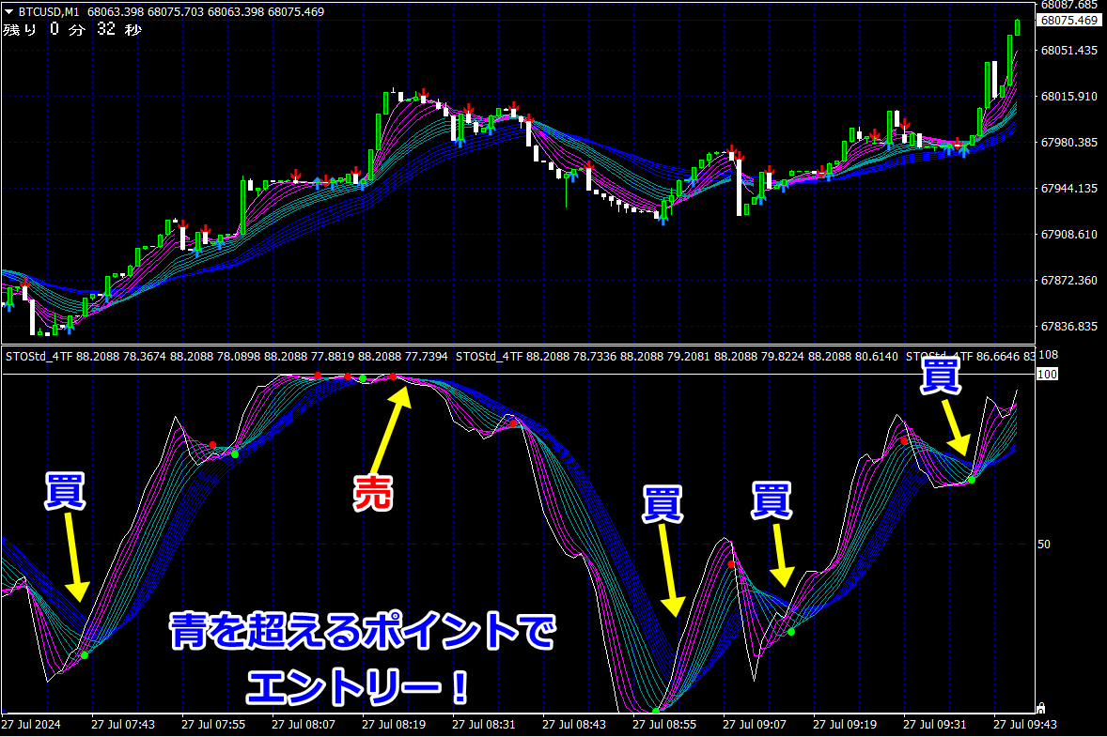Click the 27 Jul 09:07 time label

pyautogui.click(x=755, y=724)
